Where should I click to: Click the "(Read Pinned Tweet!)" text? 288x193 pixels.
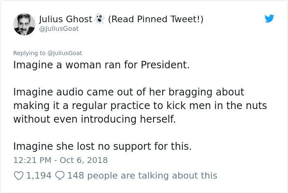[x=156, y=19]
